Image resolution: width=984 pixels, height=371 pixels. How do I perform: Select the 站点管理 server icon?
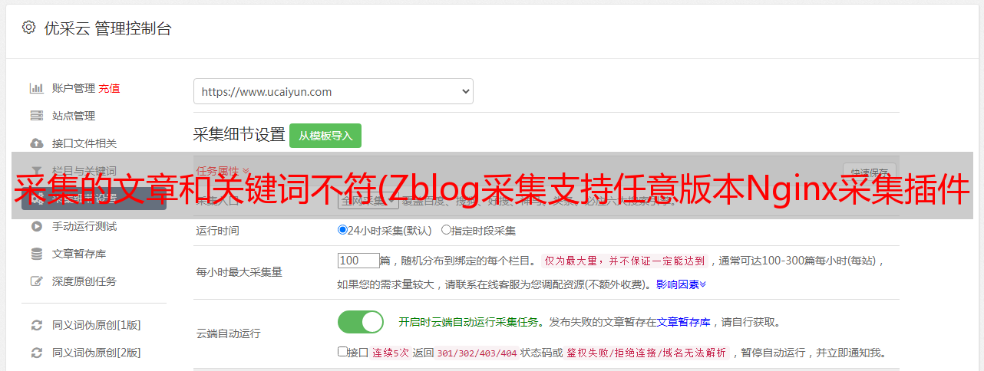click(36, 116)
